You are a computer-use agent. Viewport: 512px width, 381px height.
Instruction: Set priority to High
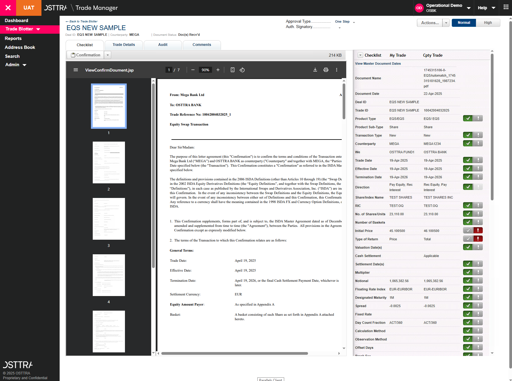(488, 23)
